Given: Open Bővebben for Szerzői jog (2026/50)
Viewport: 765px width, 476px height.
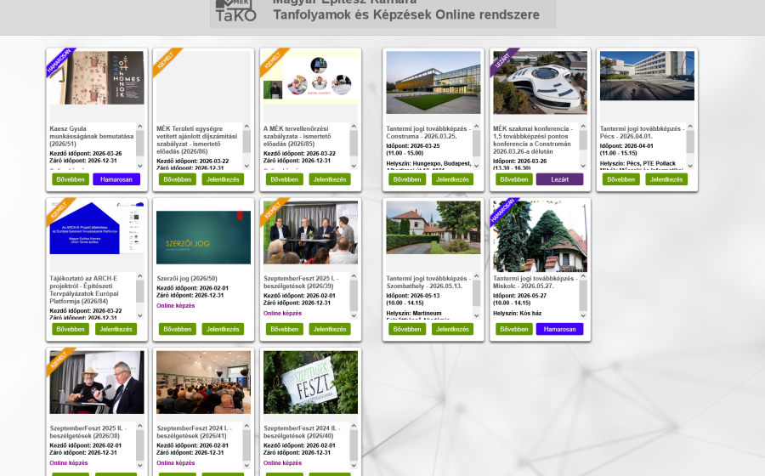Looking at the screenshot, I should (x=178, y=329).
